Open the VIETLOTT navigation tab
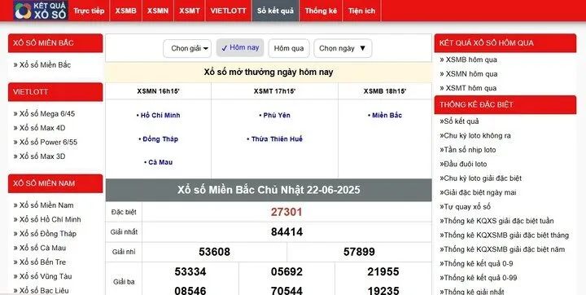Viewport: 586px width, 295px height. [229, 11]
